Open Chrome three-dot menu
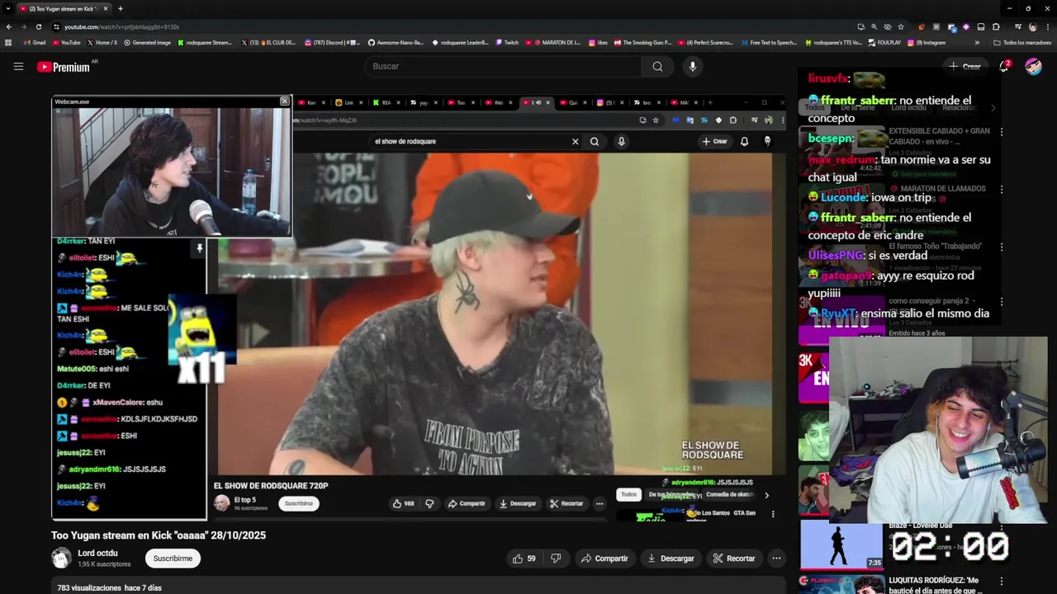The image size is (1057, 594). [x=1048, y=26]
